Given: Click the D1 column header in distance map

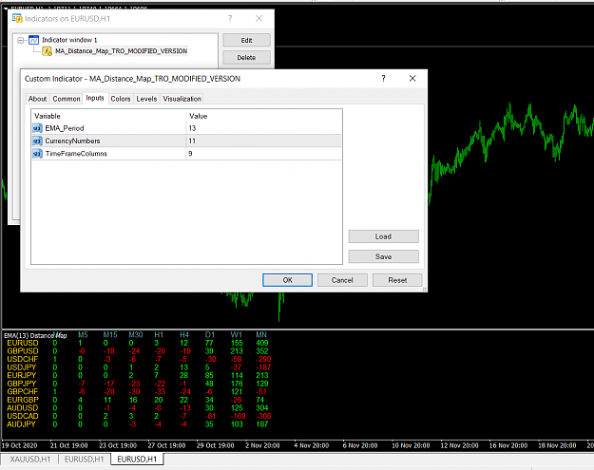Looking at the screenshot, I should click(x=210, y=335).
